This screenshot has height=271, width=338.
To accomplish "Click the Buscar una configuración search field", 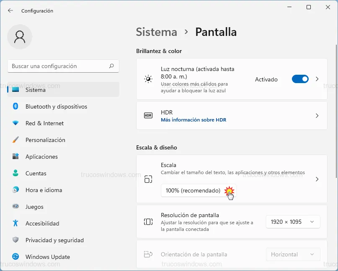I will 59,66.
